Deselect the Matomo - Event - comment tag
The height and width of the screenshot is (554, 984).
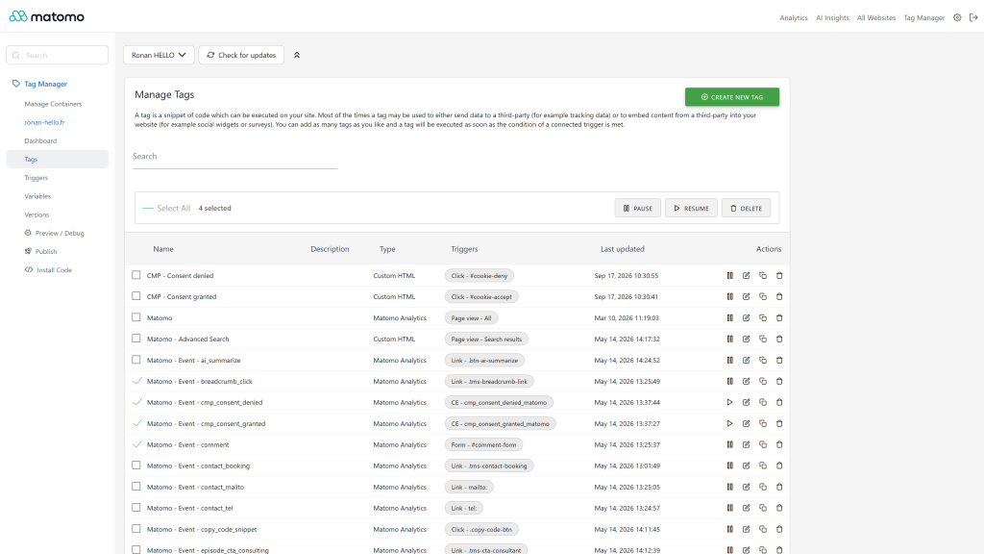click(x=136, y=444)
